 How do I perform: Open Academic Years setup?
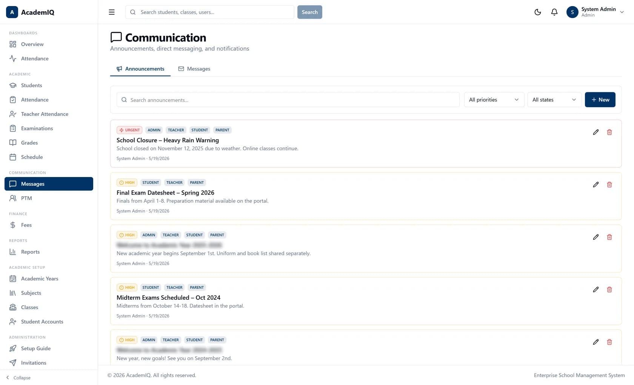pos(49,279)
